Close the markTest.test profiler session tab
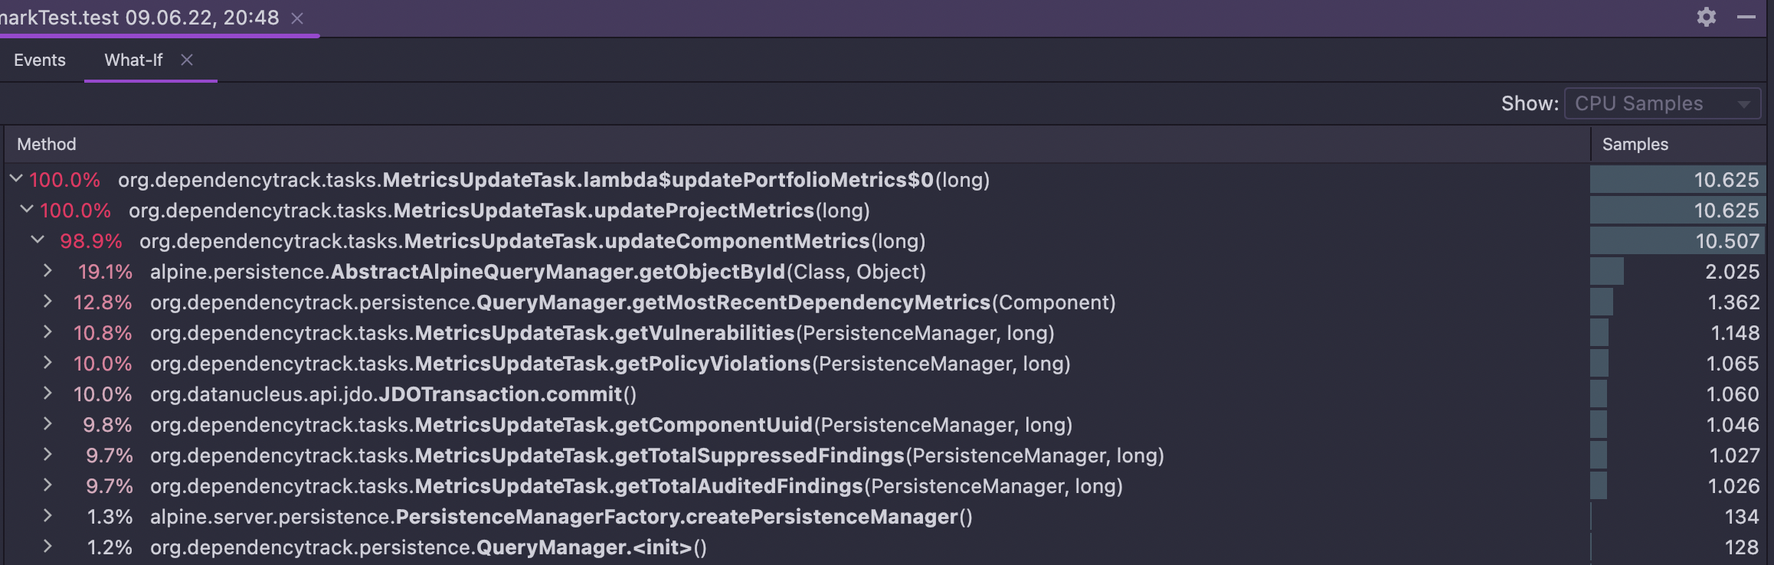Image resolution: width=1774 pixels, height=565 pixels. 297,18
